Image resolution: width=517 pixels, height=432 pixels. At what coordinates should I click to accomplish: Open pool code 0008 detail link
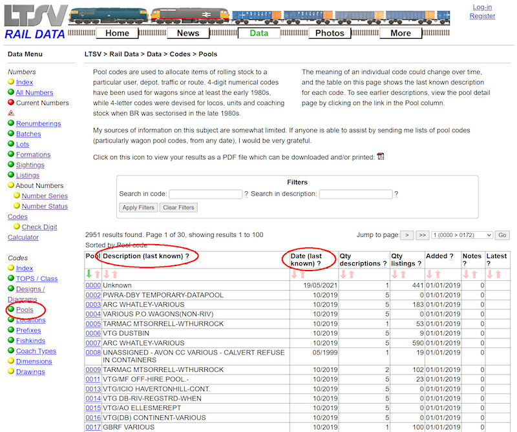93,353
